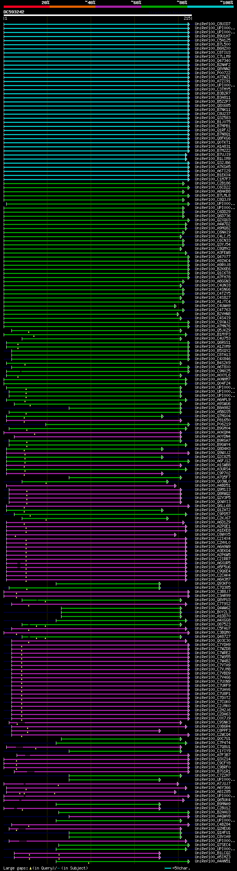Select hit label UniRef100_A4AN51
Viewport: 237px width, 871px height.
tap(213, 861)
